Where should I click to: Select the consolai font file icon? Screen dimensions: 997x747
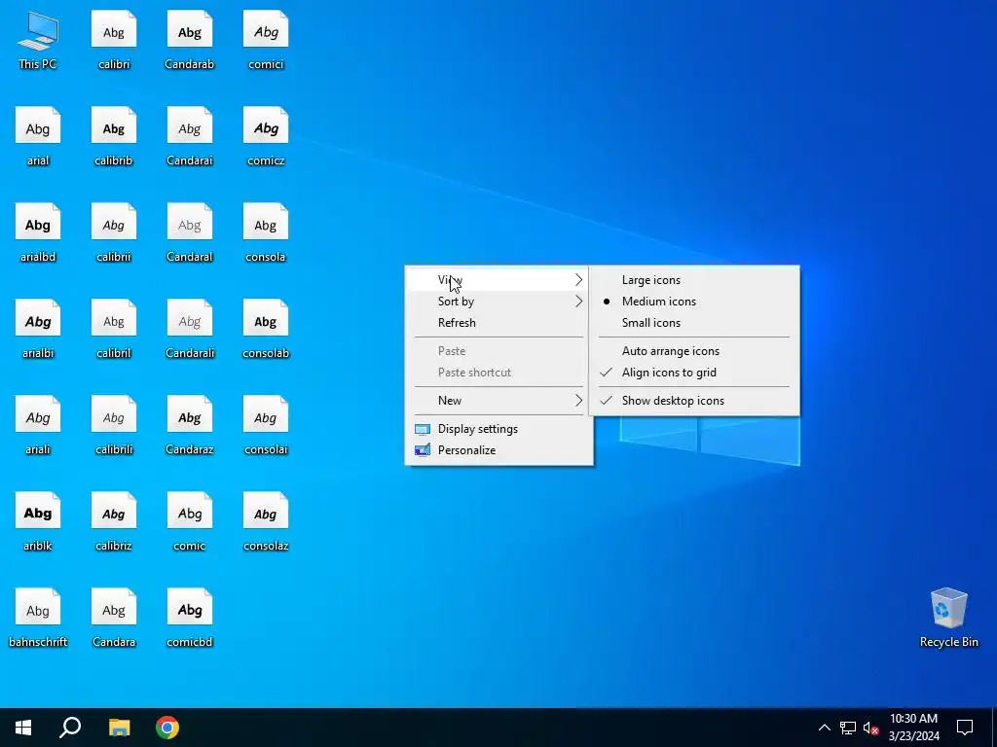(266, 426)
